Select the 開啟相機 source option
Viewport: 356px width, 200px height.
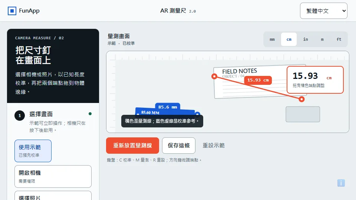[x=53, y=176]
